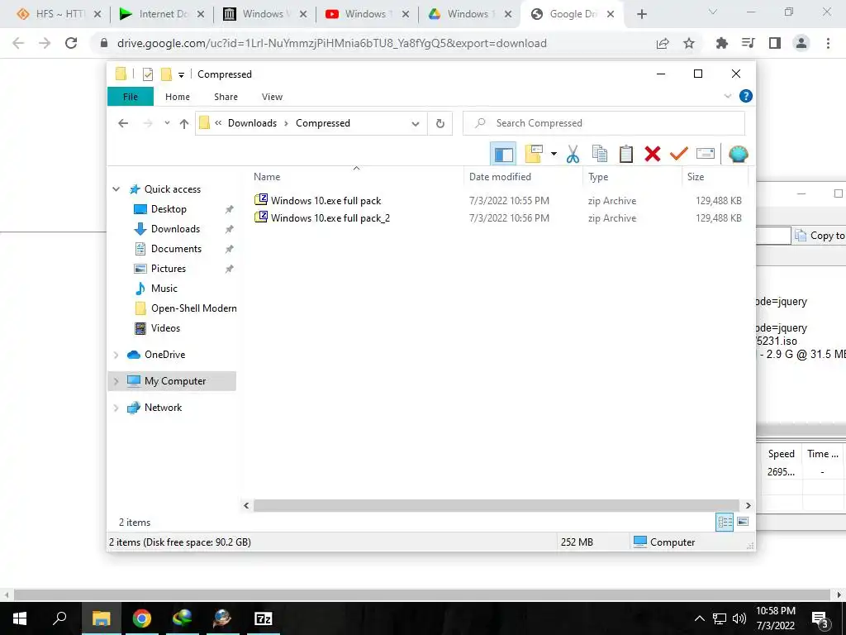
Task: Click the horizontal scrollbar in file list
Action: point(496,506)
